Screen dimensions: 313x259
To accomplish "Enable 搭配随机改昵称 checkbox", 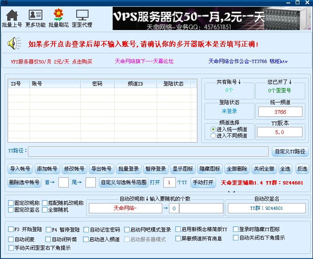I will pyautogui.click(x=45, y=203).
